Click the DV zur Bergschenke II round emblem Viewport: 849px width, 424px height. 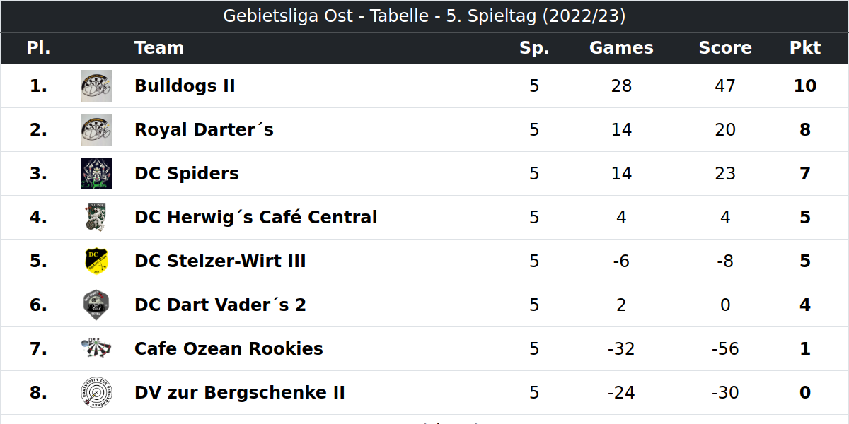pyautogui.click(x=96, y=393)
